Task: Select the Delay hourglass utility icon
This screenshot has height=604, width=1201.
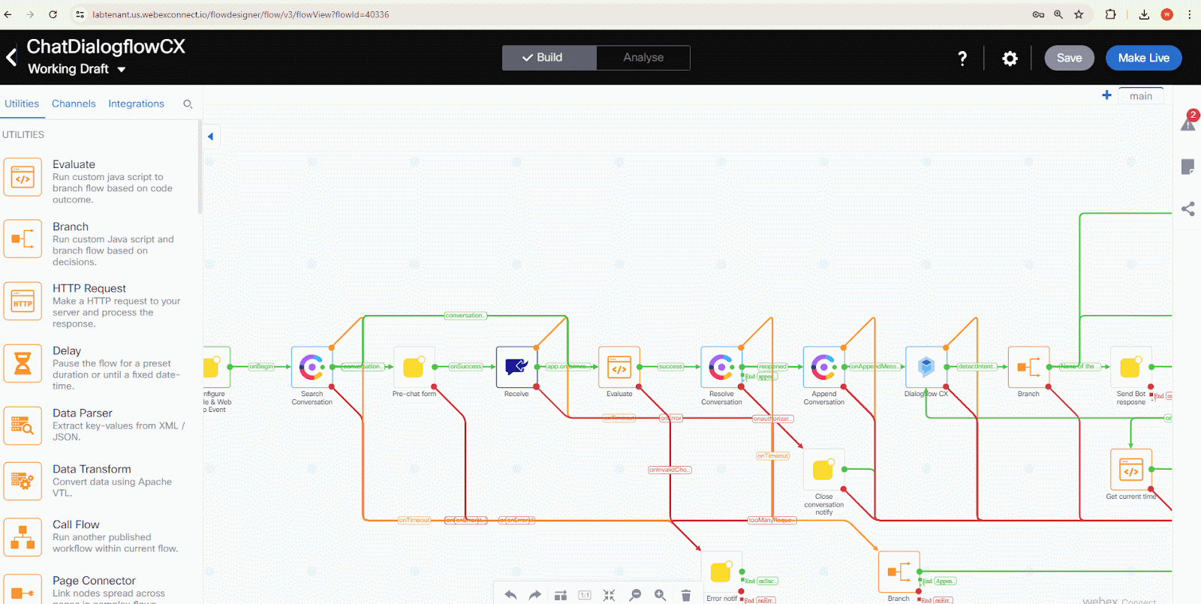Action: click(23, 364)
